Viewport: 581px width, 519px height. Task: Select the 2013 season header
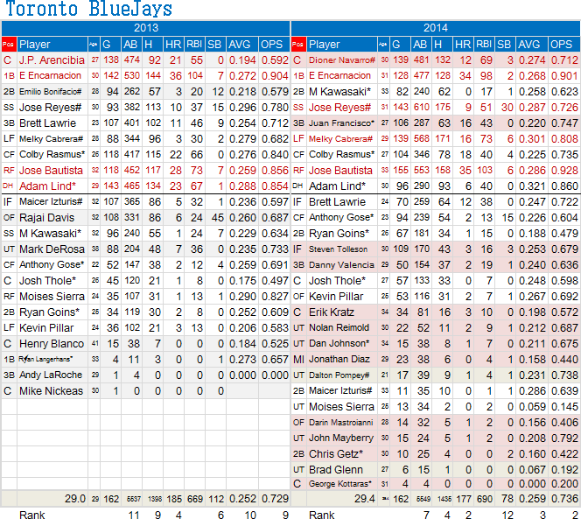[x=145, y=28]
